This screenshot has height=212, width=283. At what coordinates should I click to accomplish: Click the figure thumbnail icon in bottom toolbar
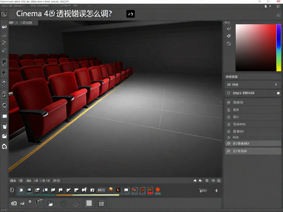(x=50, y=203)
